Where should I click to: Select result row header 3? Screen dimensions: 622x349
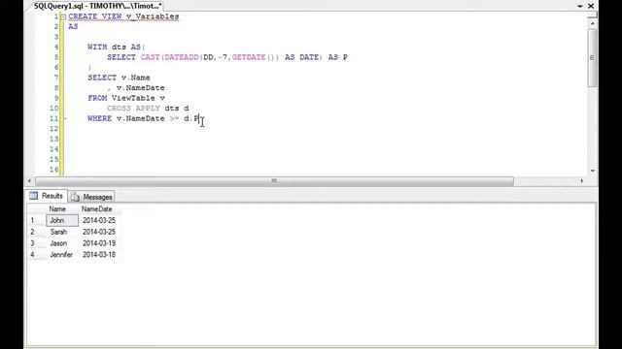36,243
